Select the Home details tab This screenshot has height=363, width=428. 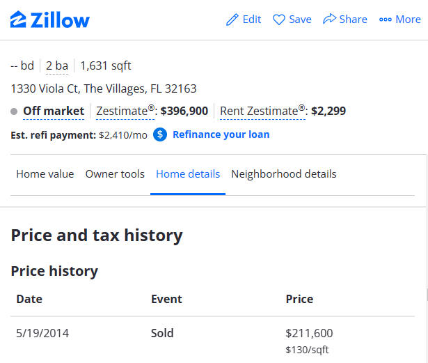pyautogui.click(x=188, y=174)
